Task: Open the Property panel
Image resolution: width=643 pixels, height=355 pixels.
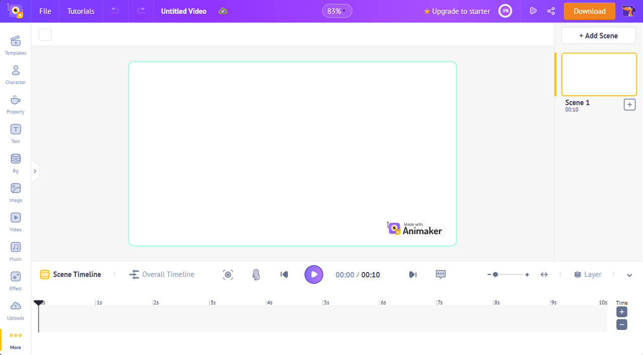Action: coord(16,104)
